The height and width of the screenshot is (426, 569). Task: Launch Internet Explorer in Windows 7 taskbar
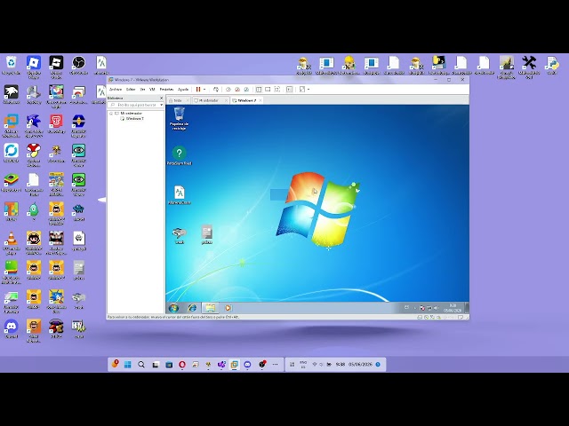192,308
